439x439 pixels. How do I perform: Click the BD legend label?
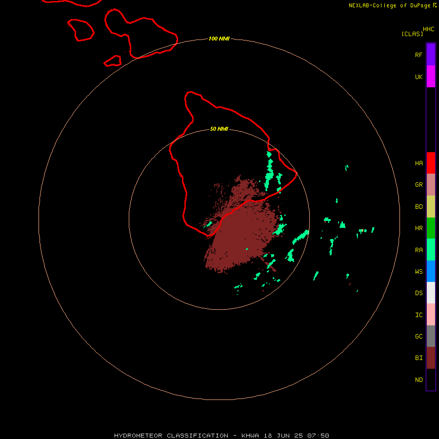pos(419,207)
